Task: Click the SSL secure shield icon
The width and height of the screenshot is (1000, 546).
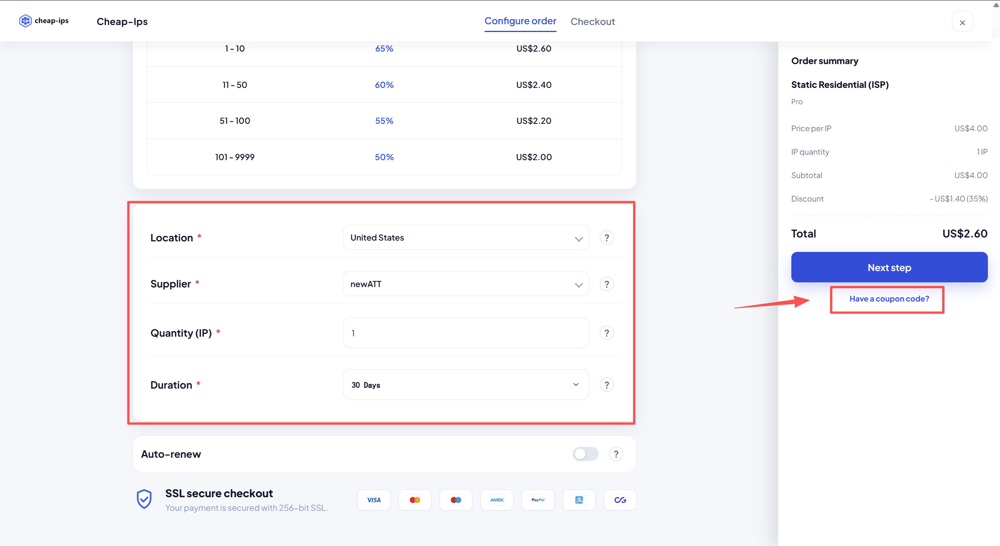Action: tap(144, 499)
